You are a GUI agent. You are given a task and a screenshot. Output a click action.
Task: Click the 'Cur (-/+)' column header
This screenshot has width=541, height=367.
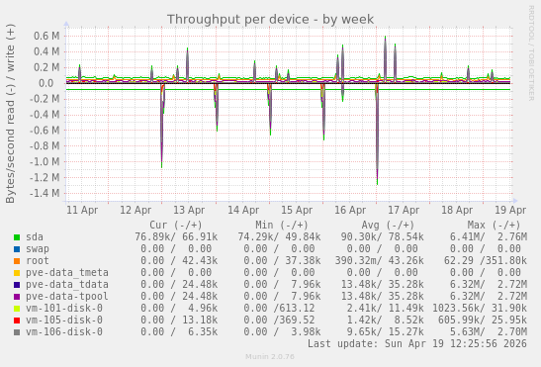pos(176,226)
